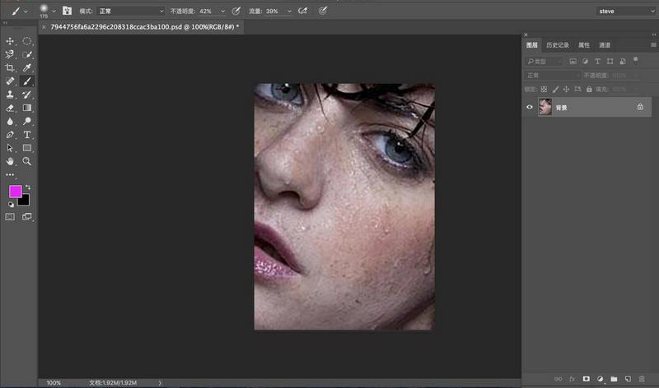
Task: Select the Horizontal Type tool
Action: click(x=27, y=134)
